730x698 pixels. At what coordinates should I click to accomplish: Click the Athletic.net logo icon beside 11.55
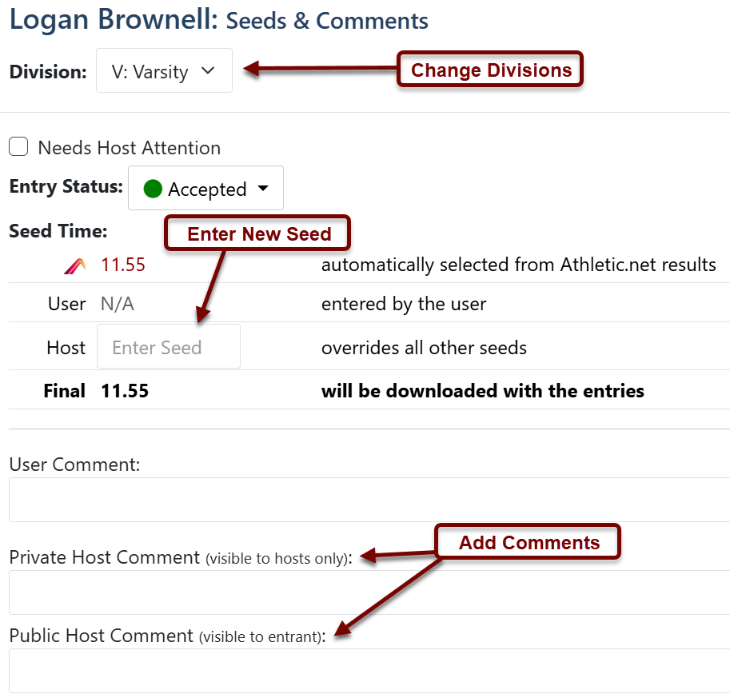(75, 265)
